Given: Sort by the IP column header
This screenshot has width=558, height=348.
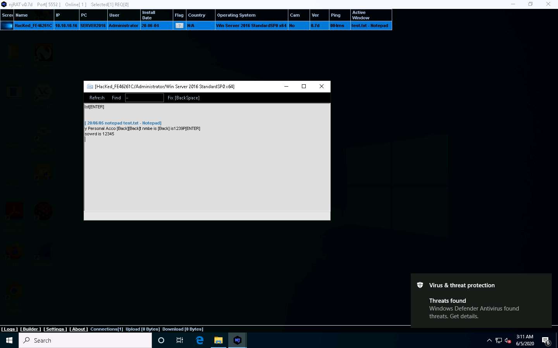Looking at the screenshot, I should coord(66,15).
